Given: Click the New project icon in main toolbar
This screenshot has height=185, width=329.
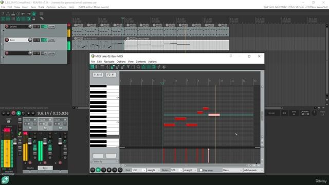Looking at the screenshot, I should [3, 14].
